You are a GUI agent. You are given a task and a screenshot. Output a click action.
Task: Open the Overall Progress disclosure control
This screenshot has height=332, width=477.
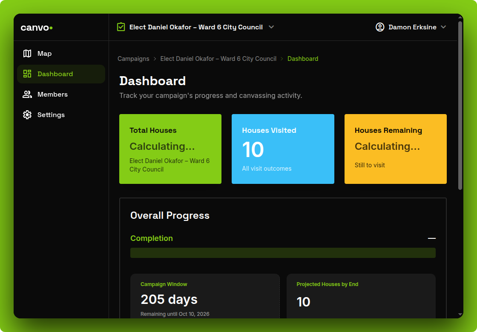(432, 238)
